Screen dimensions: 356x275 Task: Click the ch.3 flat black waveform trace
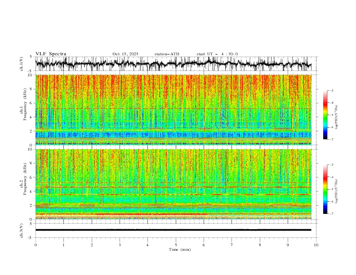pos(173,230)
